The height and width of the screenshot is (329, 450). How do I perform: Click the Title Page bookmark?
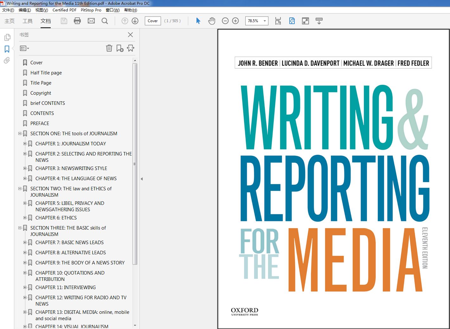point(41,83)
